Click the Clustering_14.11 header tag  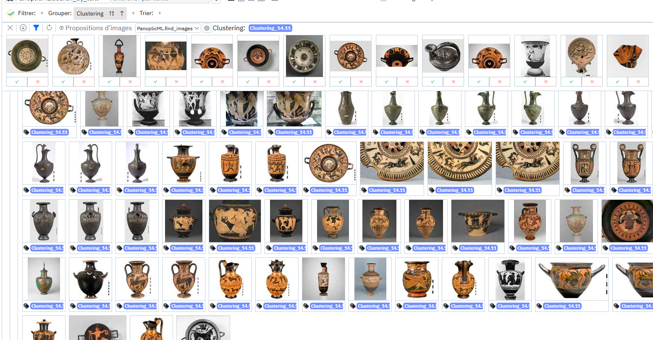(270, 28)
